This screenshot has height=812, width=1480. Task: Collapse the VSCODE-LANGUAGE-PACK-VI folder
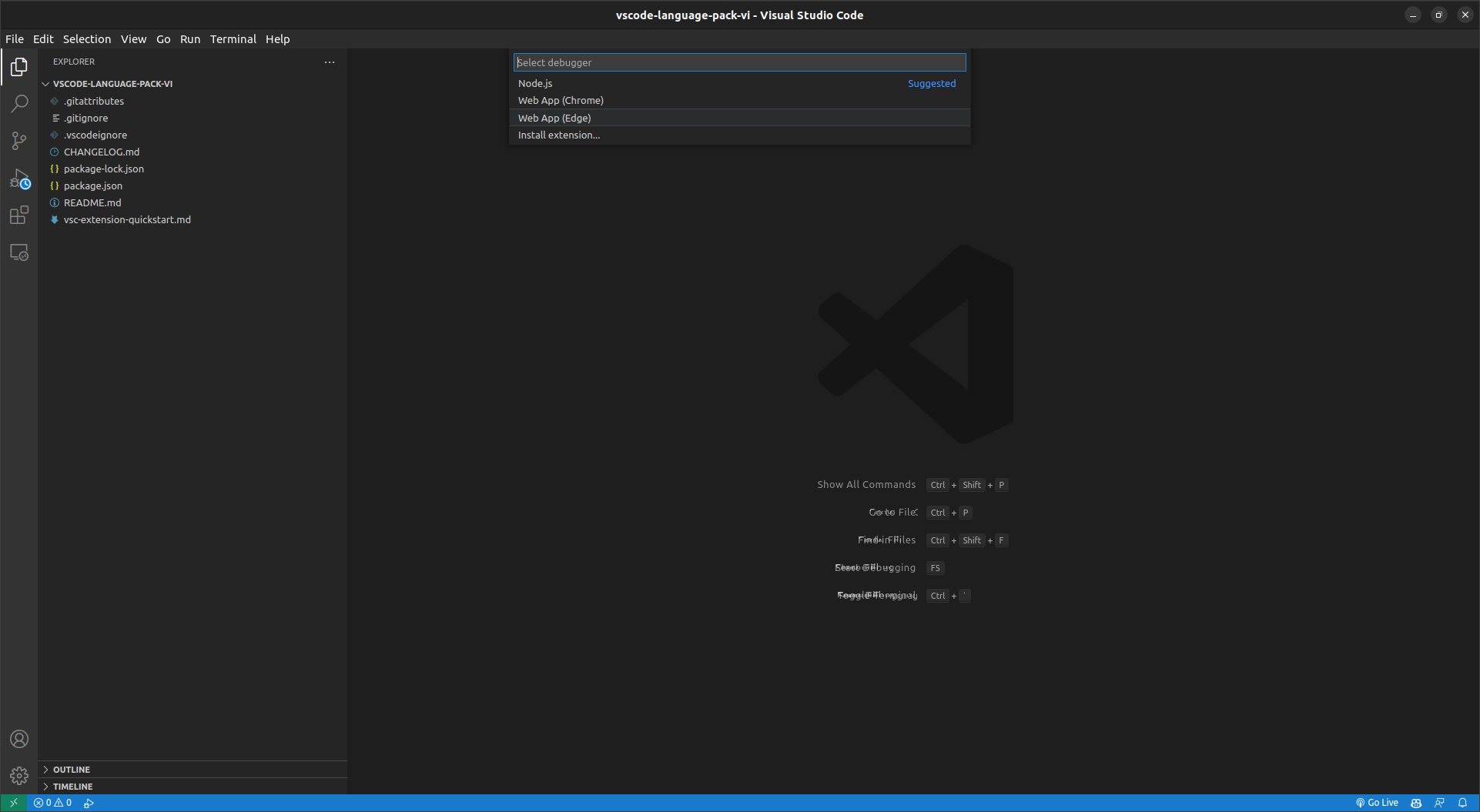[x=45, y=83]
